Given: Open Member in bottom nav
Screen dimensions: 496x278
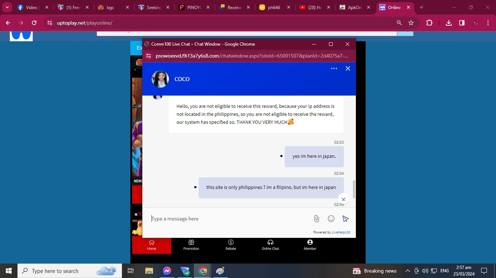Looking at the screenshot, I should [x=310, y=245].
